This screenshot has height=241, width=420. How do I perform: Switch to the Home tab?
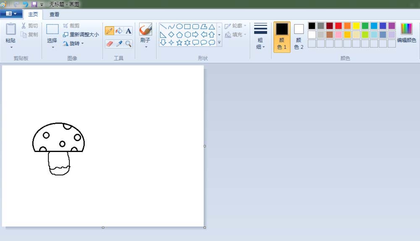[33, 14]
